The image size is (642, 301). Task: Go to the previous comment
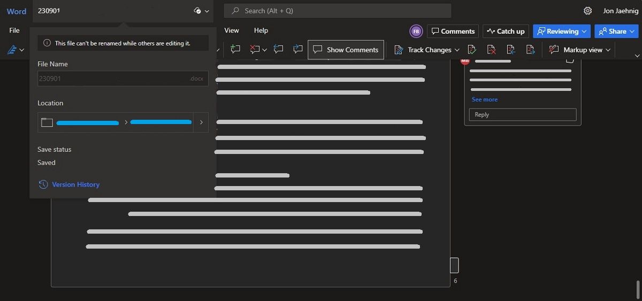278,50
